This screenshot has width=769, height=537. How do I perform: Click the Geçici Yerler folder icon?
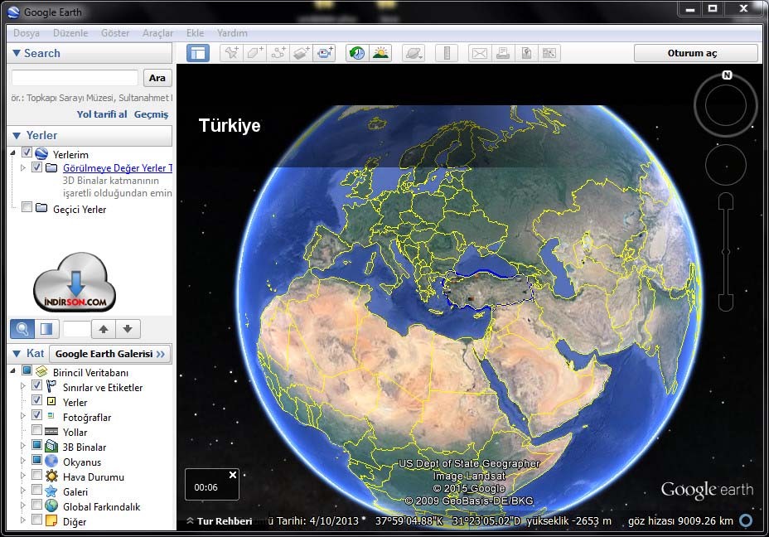41,208
